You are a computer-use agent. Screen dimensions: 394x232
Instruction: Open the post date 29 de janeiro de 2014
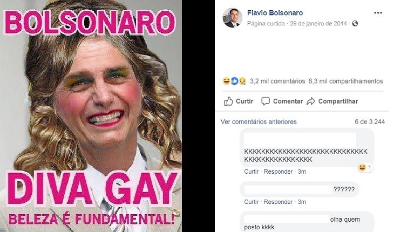tap(318, 24)
